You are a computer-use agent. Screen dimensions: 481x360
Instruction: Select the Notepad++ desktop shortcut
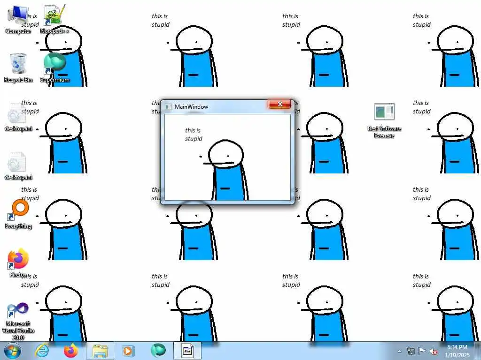[54, 20]
